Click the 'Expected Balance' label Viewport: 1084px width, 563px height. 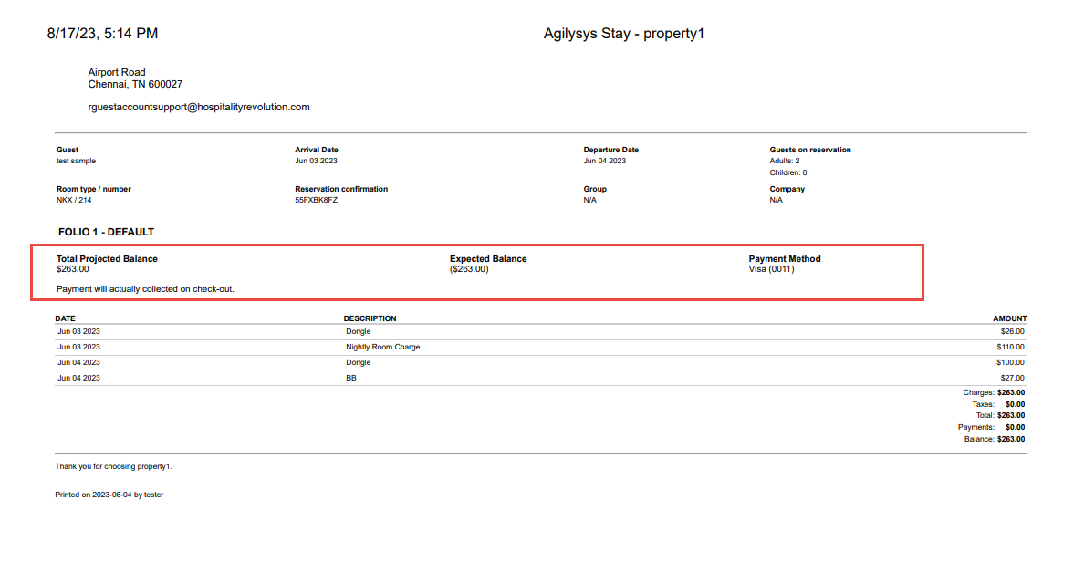[488, 259]
